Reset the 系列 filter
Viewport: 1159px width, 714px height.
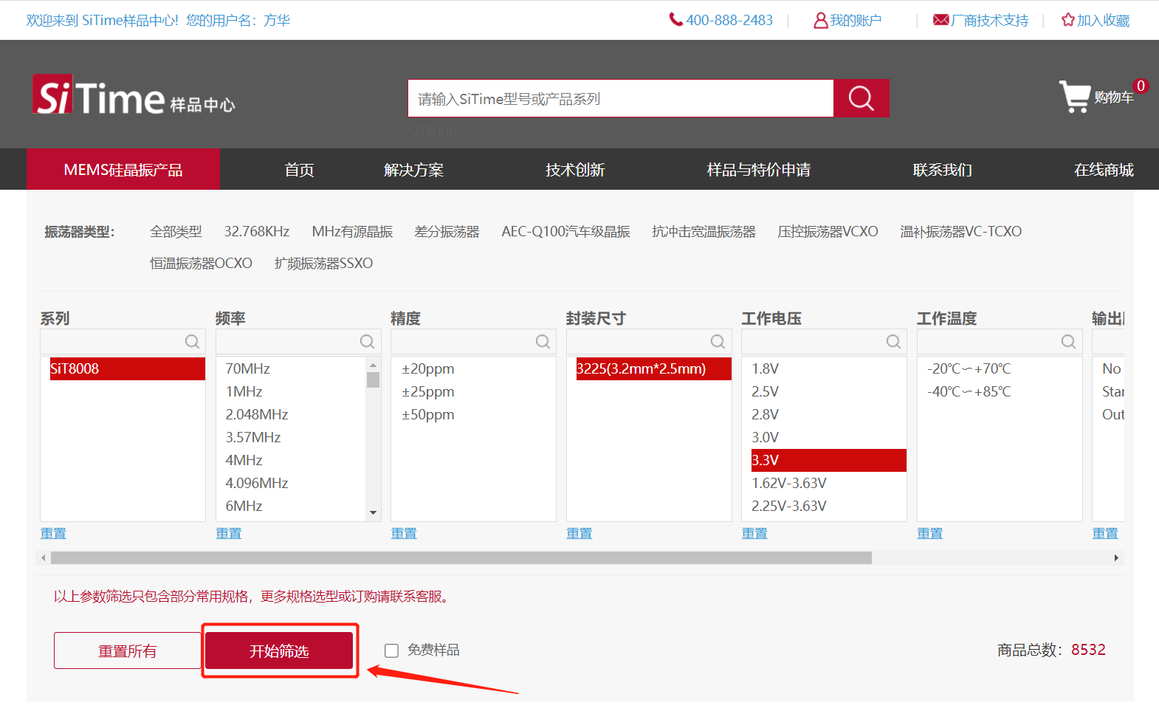[x=53, y=533]
